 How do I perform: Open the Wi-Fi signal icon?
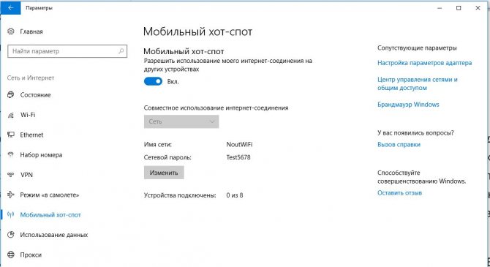[x=11, y=115]
